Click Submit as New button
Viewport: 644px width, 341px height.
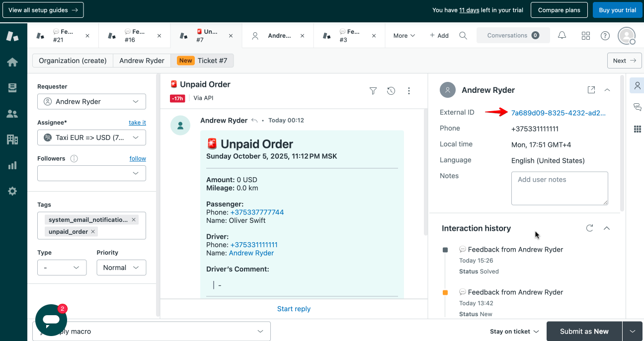tap(584, 331)
